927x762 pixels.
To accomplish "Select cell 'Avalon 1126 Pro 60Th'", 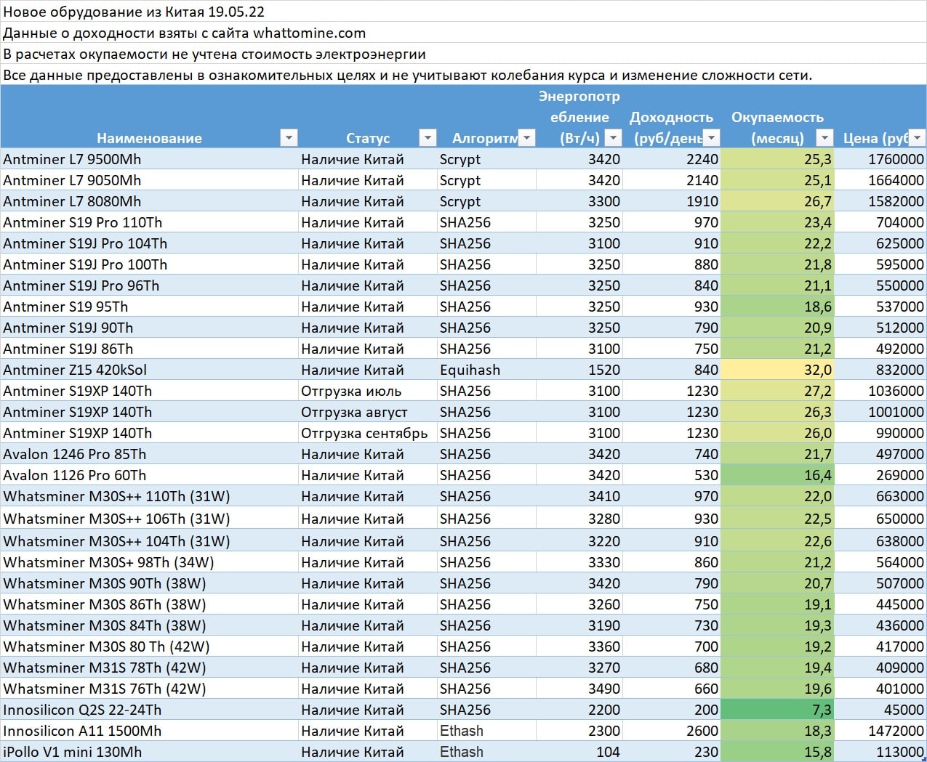I will 149,475.
